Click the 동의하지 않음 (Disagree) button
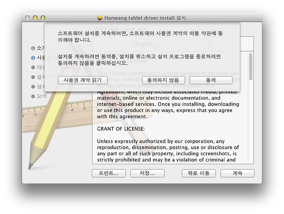Screen dimensions: 284x214 click(x=163, y=80)
